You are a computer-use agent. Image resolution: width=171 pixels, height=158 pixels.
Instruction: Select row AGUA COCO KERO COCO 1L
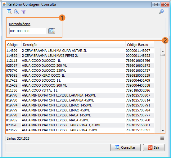tap(80, 75)
